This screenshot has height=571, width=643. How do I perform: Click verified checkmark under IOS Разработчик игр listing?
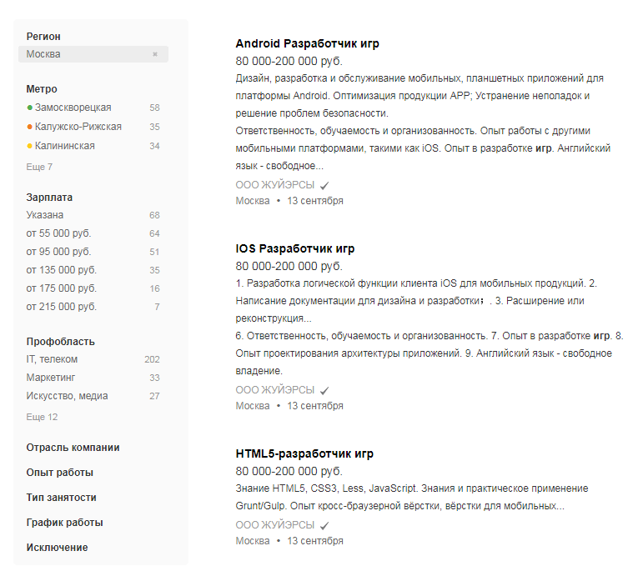pyautogui.click(x=324, y=391)
